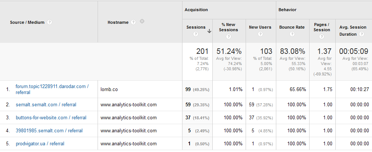Viewport: 372px width, 152px height.
Task: Open help icon under % New Sessions
Action: (228, 37)
